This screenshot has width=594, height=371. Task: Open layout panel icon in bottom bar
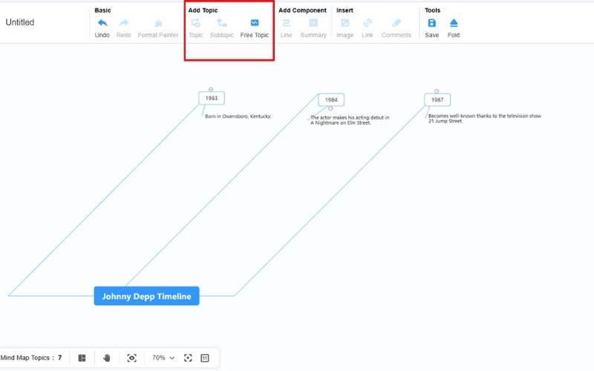click(82, 358)
